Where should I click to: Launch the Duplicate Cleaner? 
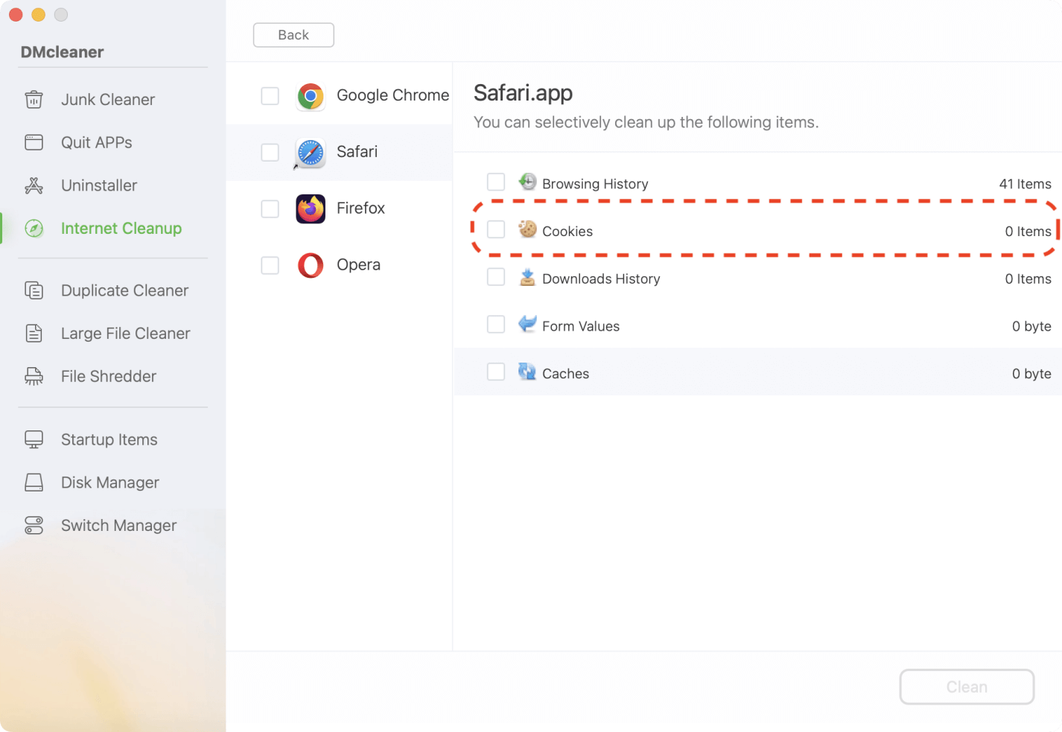click(124, 290)
